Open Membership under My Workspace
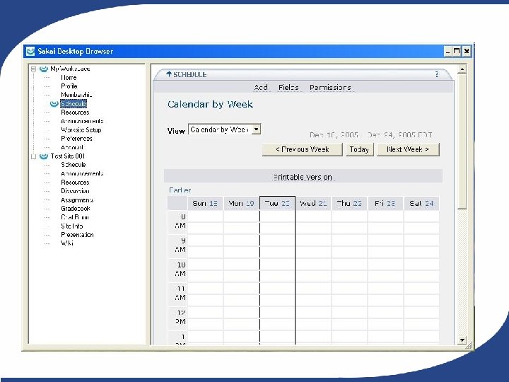Viewport: 509px width, 382px height. (x=76, y=95)
